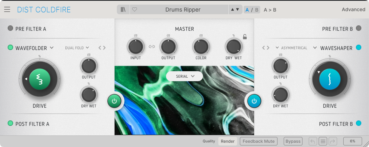Screen dimensions: 369x147
Task: Toggle green power button for engine A
Action: click(x=115, y=101)
